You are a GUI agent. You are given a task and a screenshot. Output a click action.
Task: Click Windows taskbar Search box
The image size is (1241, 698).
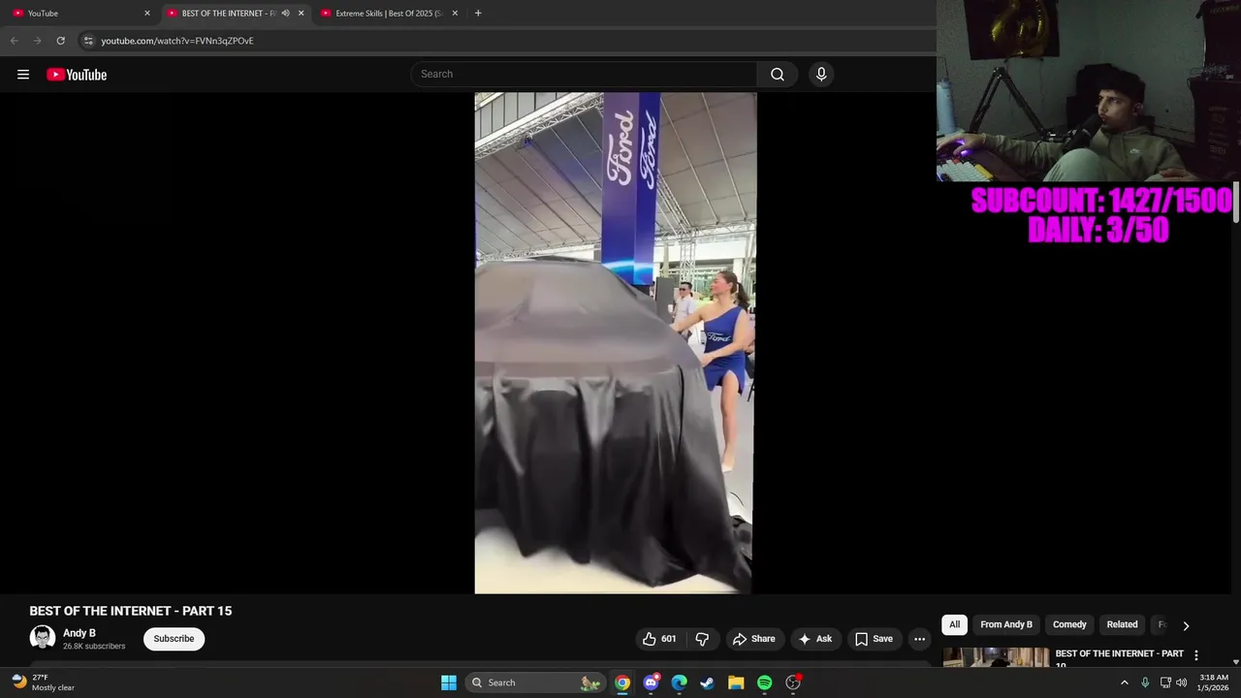[x=535, y=682]
